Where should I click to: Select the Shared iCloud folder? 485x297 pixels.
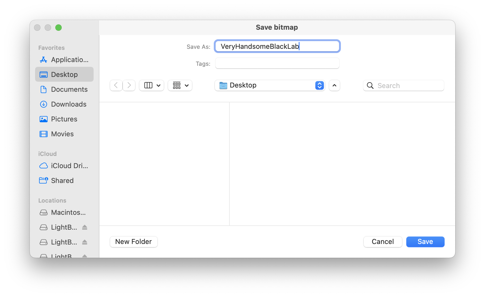(64, 181)
